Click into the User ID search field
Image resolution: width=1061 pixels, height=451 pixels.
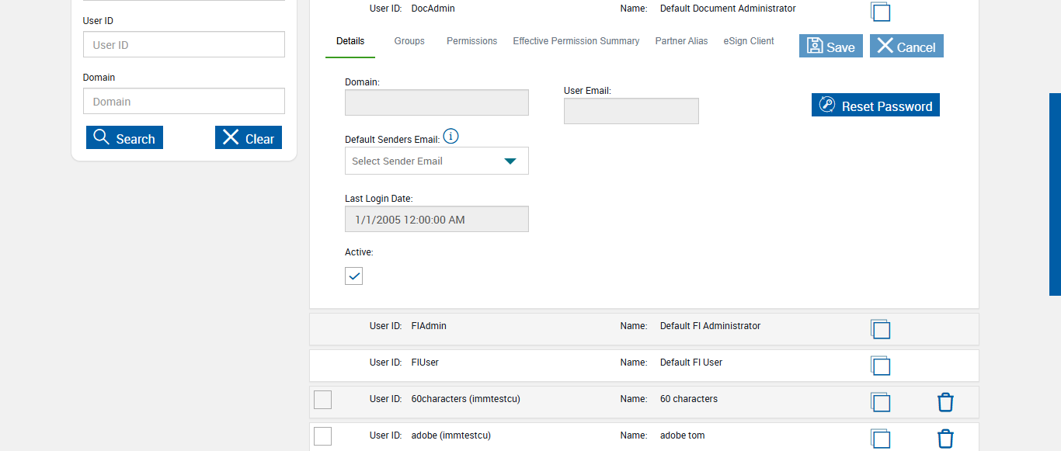click(184, 44)
